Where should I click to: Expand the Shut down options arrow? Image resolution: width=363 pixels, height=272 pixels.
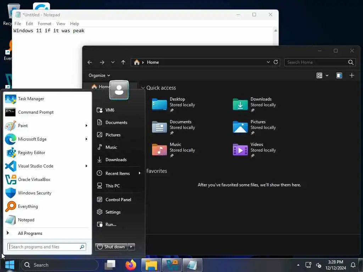click(131, 247)
